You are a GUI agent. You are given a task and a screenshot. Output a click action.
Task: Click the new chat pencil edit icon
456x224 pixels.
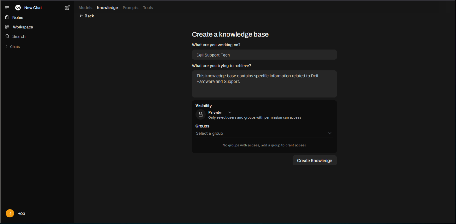pyautogui.click(x=67, y=8)
